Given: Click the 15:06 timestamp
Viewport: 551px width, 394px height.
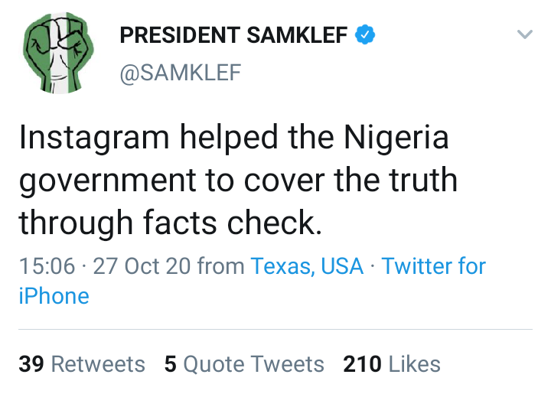Looking at the screenshot, I should (x=47, y=266).
